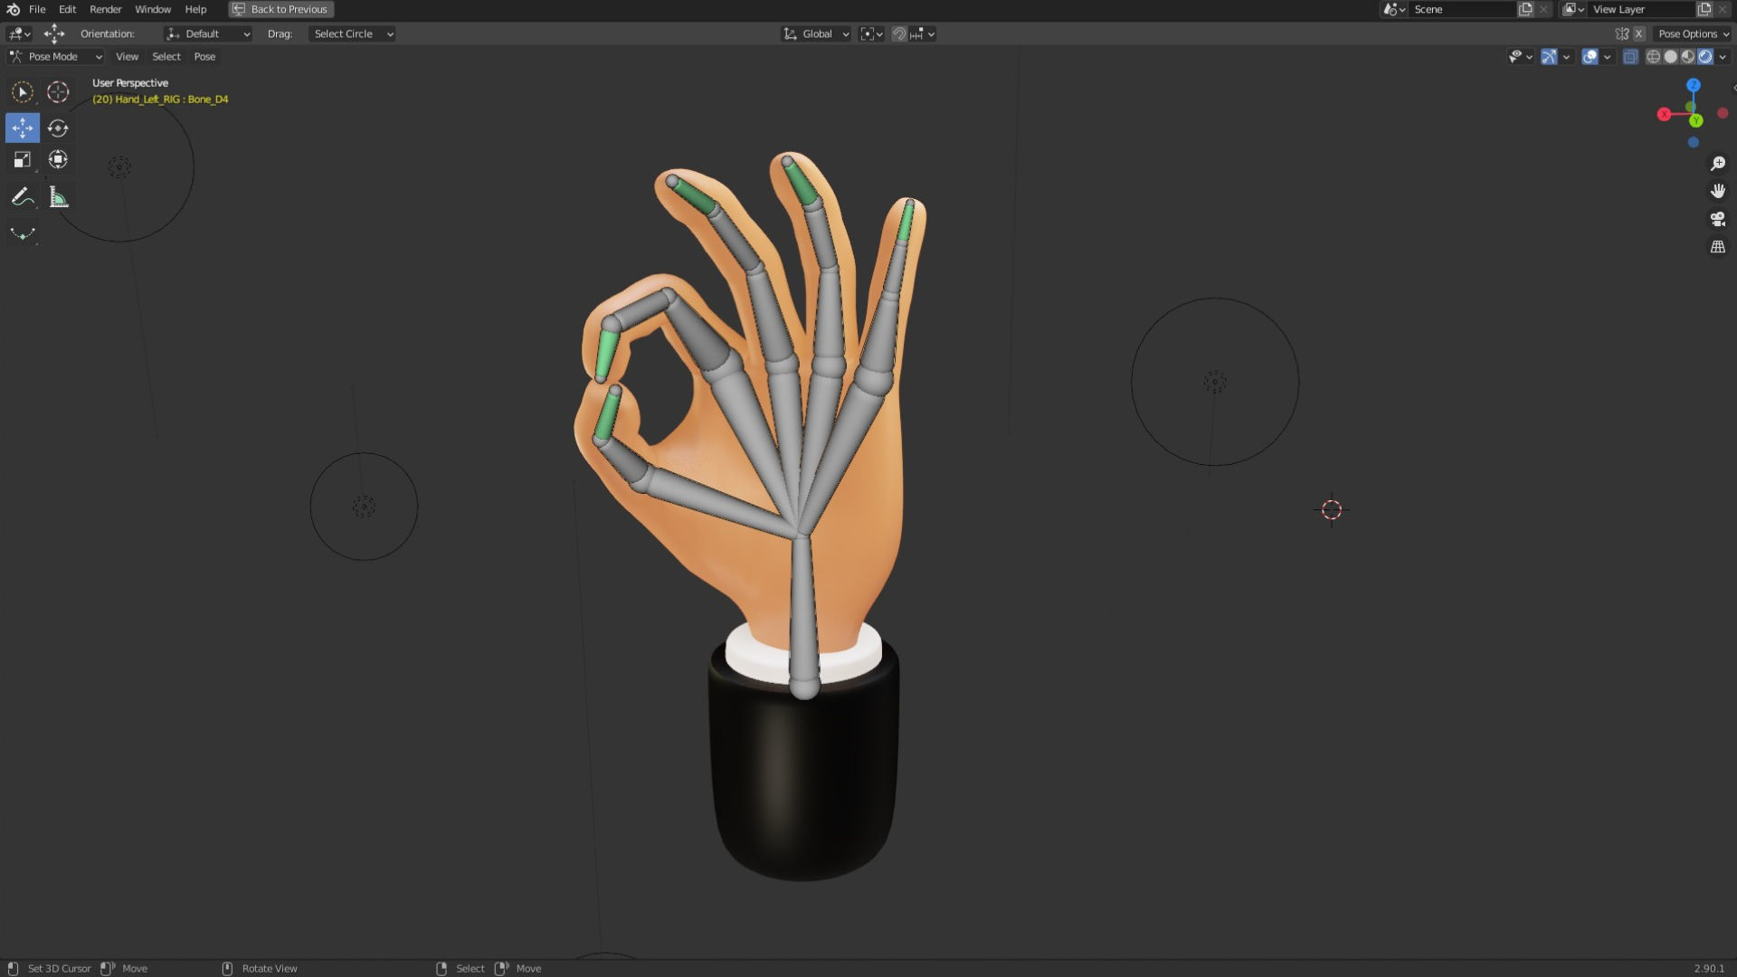Select the Rotate tool in the toolbar
Image resolution: width=1737 pixels, height=977 pixels.
click(58, 128)
